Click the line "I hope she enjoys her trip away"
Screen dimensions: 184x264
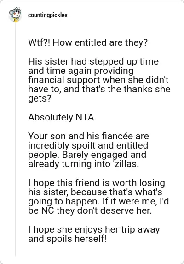[x=94, y=229]
